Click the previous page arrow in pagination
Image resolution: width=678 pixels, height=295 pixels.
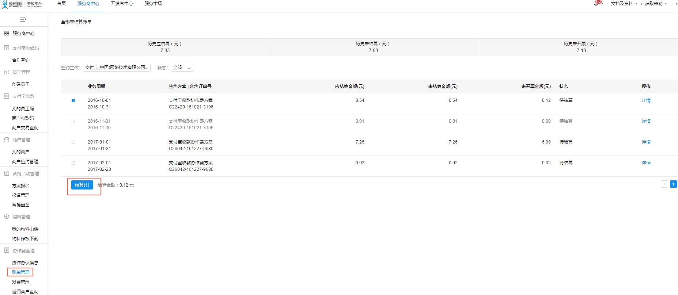click(x=664, y=184)
